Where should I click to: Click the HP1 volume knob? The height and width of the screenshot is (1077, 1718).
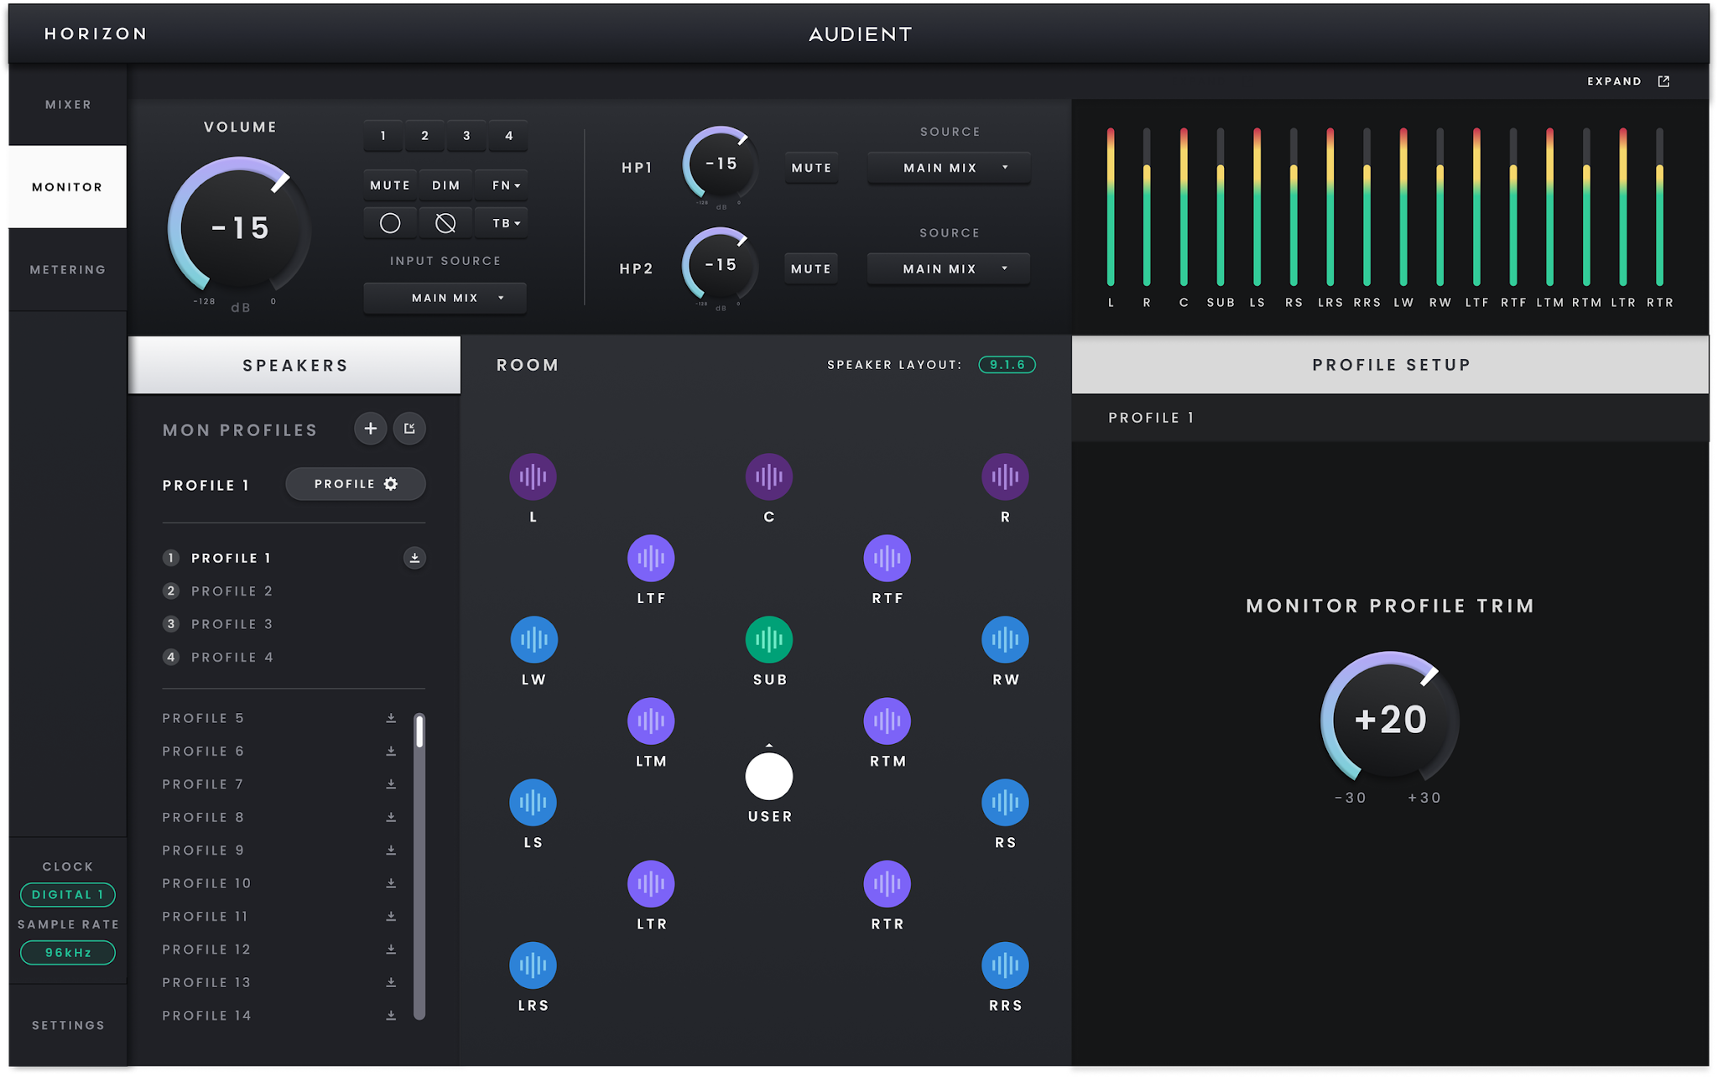tap(721, 164)
